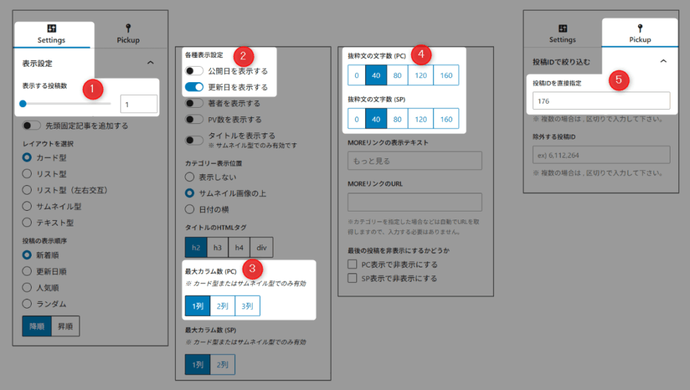The width and height of the screenshot is (690, 390).
Task: Choose 更新日順 post order
Action: tap(27, 271)
